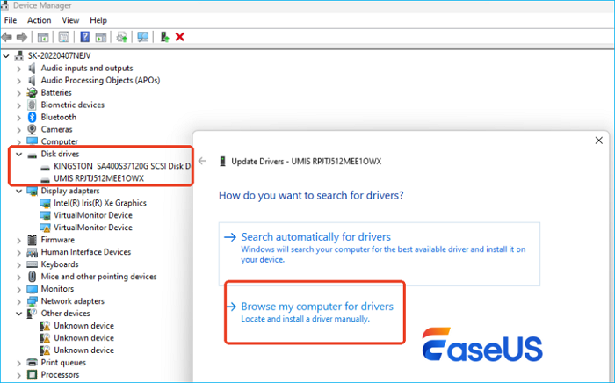Click the scan for hardware changes monitor icon

[x=143, y=37]
